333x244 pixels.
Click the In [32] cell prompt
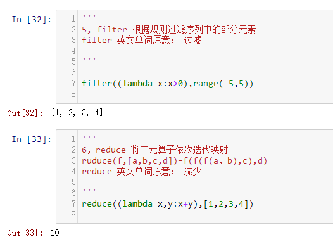32,20
